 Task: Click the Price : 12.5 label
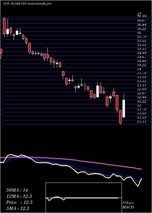pyautogui.click(x=19, y=202)
